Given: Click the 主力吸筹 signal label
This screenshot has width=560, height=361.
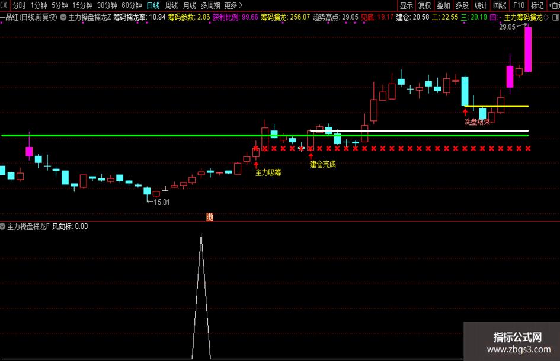Looking at the screenshot, I should coord(268,172).
